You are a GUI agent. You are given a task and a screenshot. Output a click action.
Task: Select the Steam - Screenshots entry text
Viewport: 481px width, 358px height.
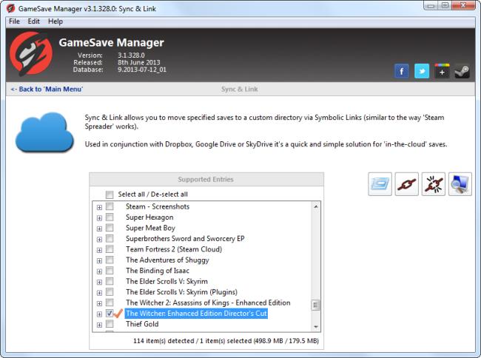158,206
